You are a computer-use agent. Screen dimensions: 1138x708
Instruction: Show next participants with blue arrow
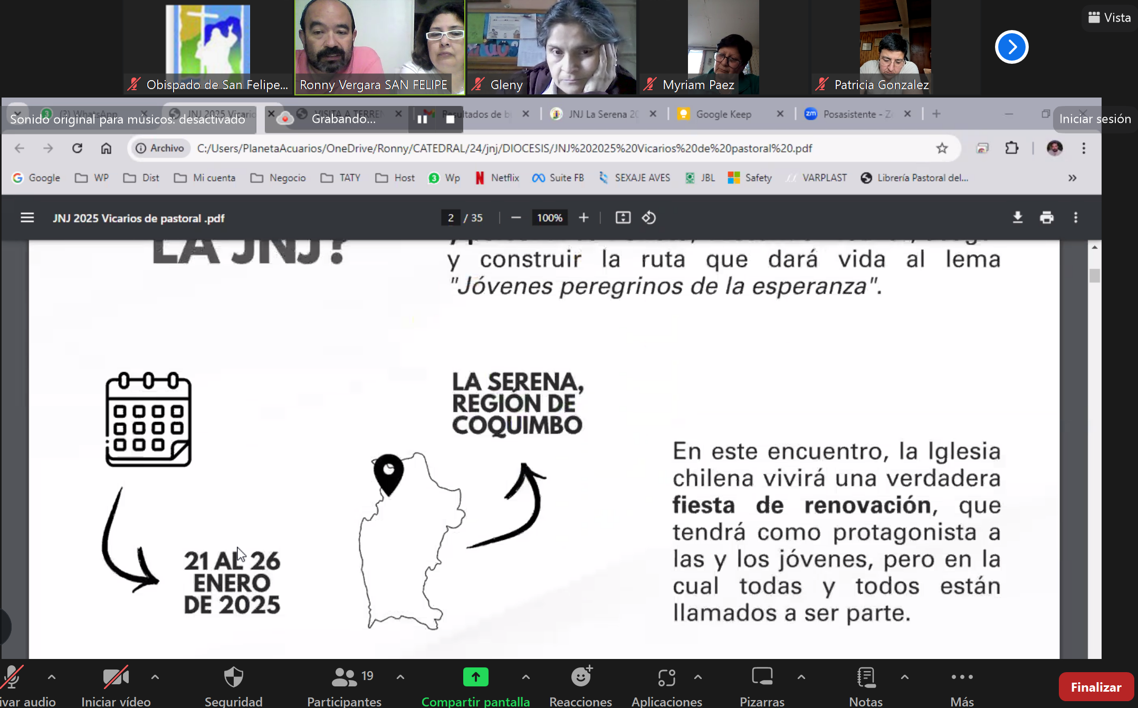point(1011,47)
